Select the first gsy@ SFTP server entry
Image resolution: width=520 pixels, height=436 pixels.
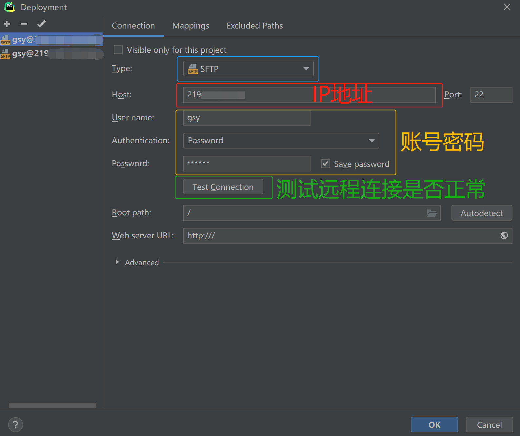coord(51,40)
